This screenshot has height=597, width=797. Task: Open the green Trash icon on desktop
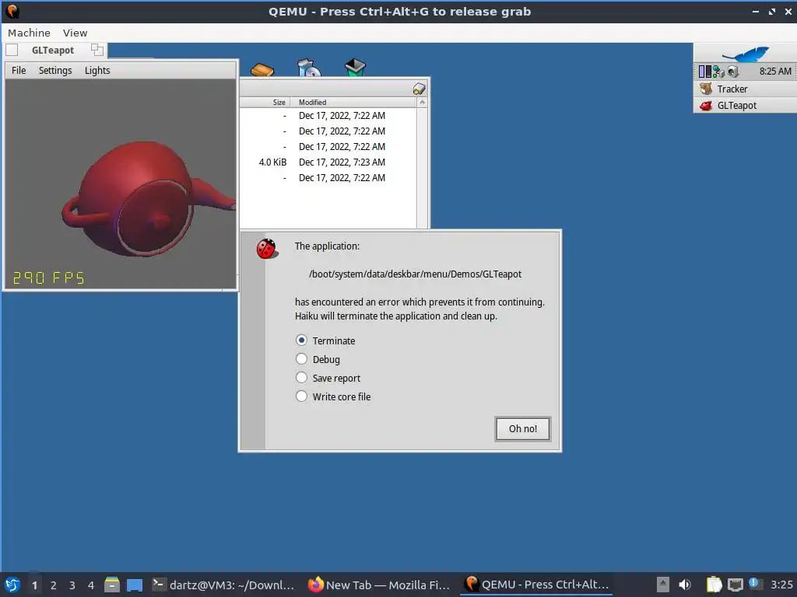coord(355,68)
